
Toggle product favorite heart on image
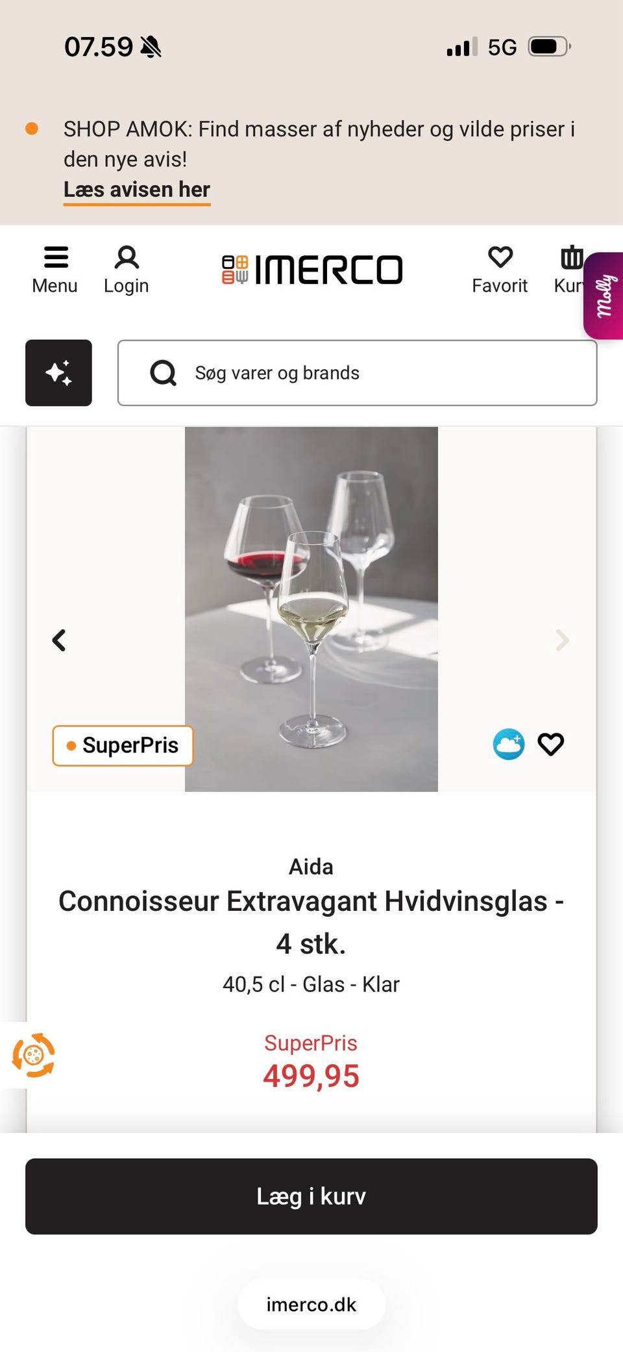[551, 745]
